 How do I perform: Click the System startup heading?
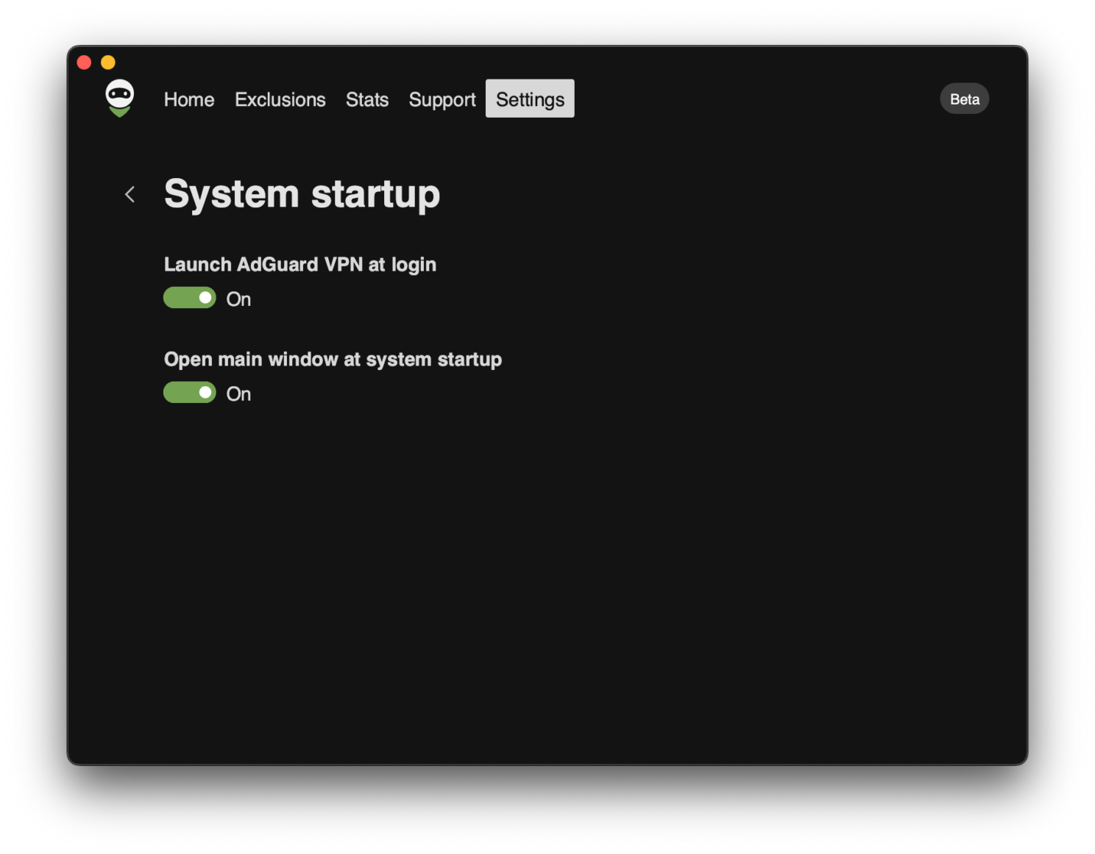[302, 193]
